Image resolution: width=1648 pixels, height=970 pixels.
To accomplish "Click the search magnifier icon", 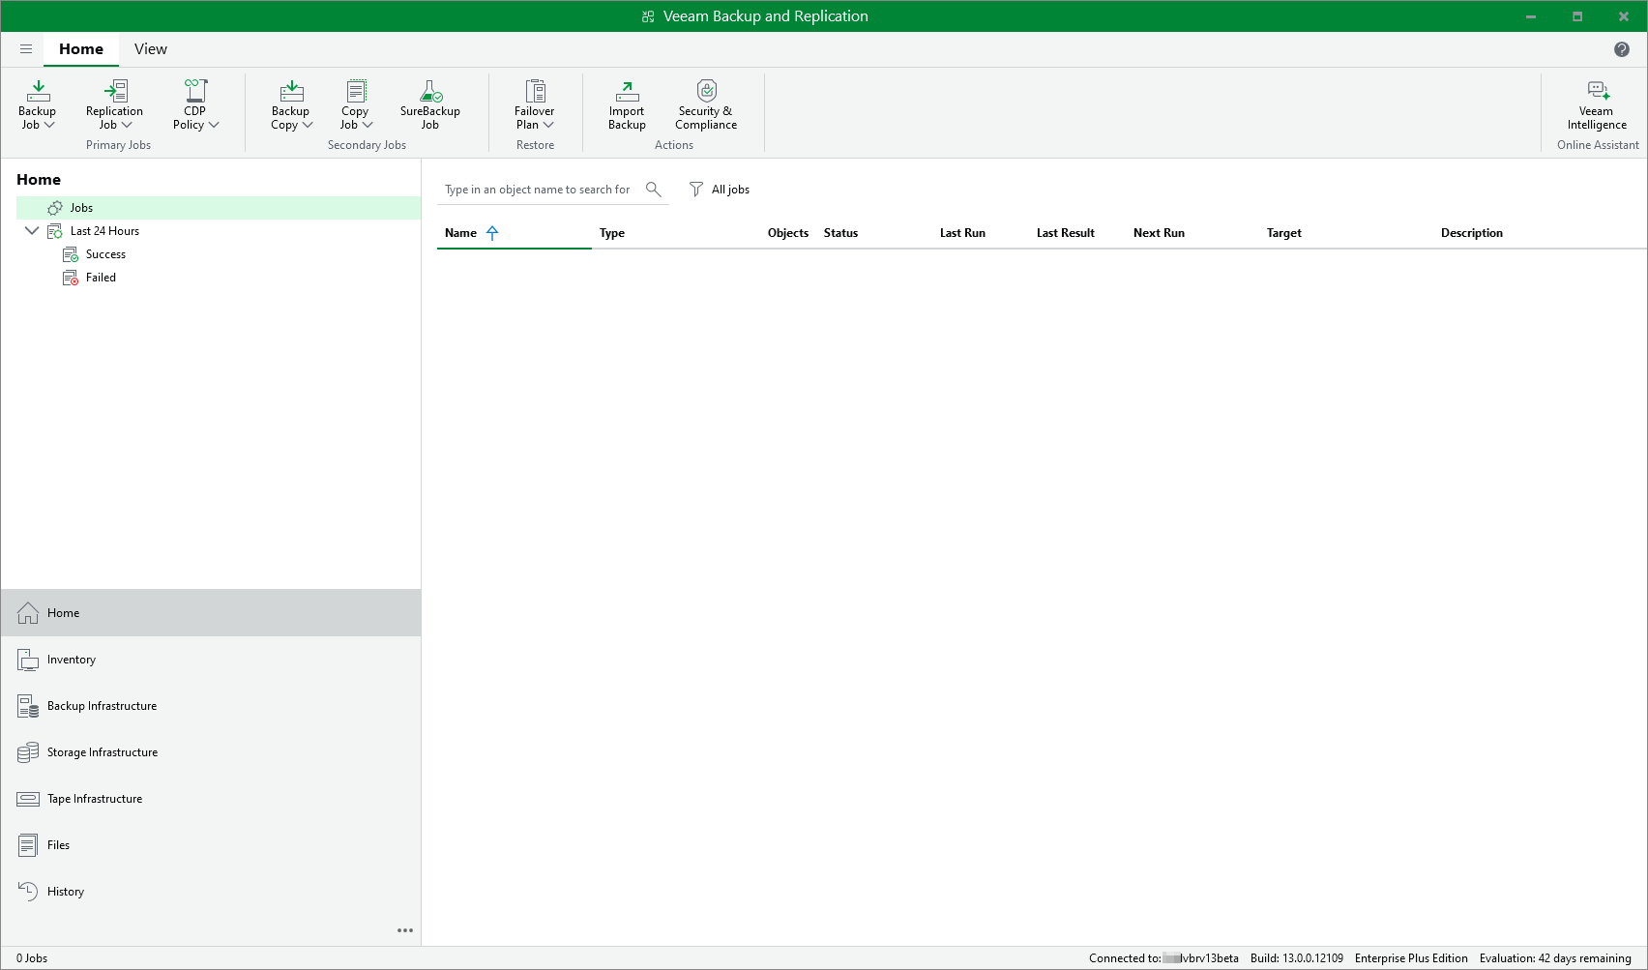I will coord(654,190).
